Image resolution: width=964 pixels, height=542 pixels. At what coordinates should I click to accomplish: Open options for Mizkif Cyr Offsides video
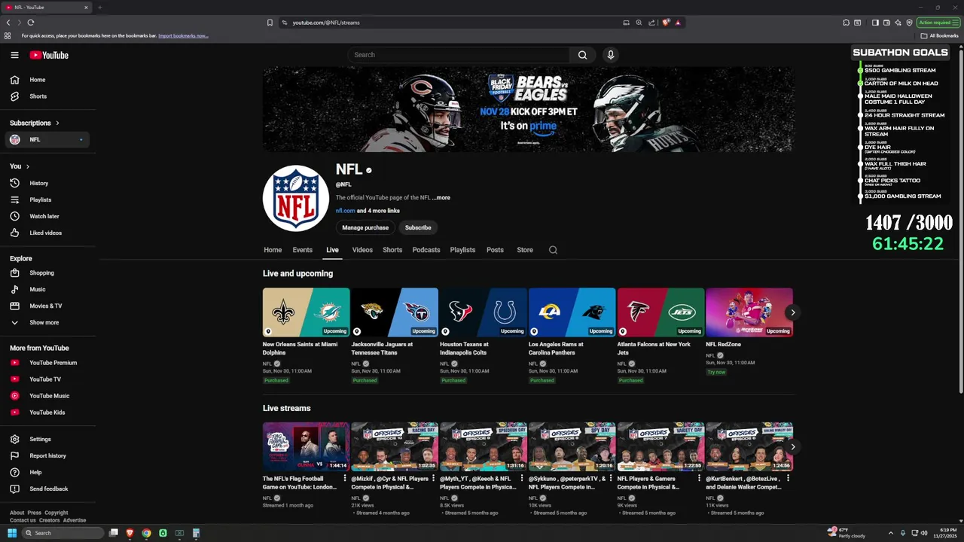pos(434,479)
